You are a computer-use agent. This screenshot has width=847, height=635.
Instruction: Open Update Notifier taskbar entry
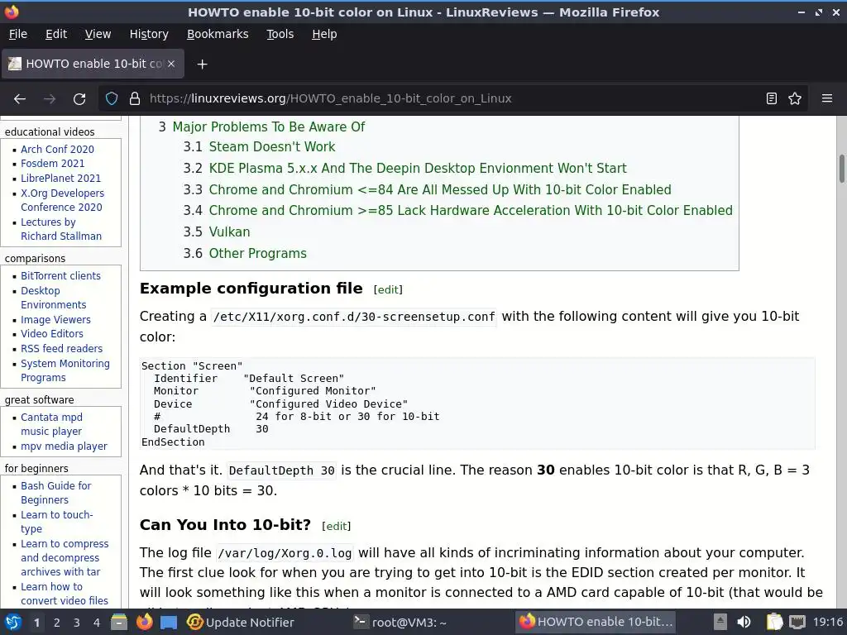(x=241, y=623)
